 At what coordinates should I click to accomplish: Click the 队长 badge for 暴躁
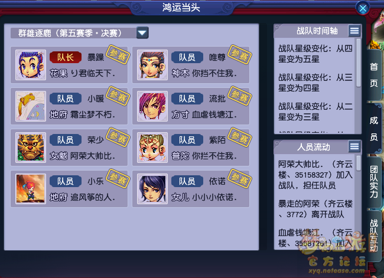click(x=66, y=57)
